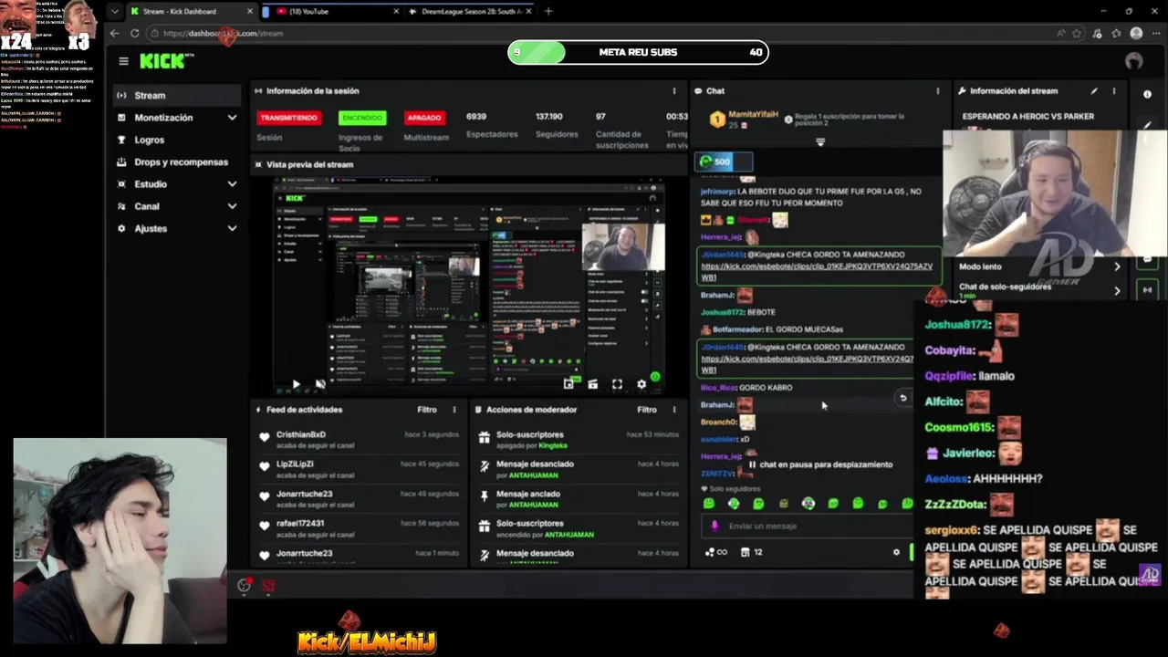Open Modo lento options arrow

tap(1117, 266)
